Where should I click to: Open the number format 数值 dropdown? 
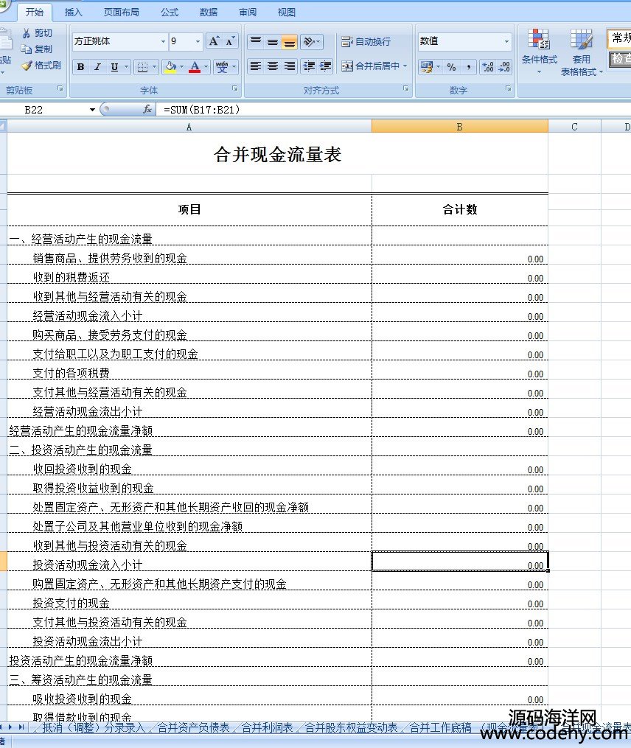[x=506, y=42]
